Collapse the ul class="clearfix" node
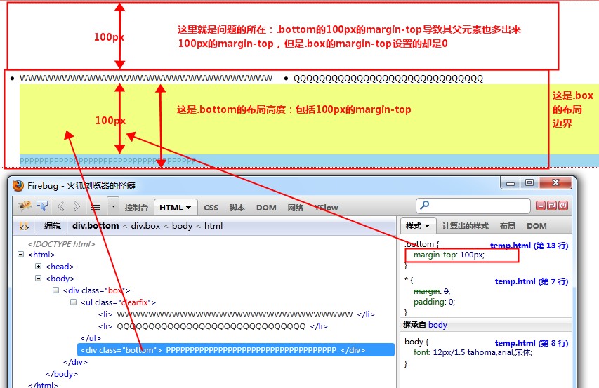Screen dimensions: 599x388 tap(73, 302)
